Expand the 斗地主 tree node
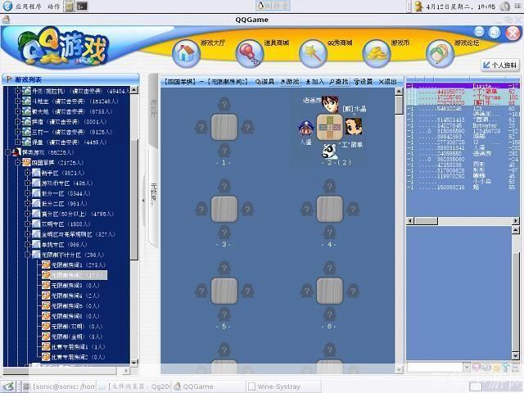The height and width of the screenshot is (393, 524). pyautogui.click(x=18, y=101)
